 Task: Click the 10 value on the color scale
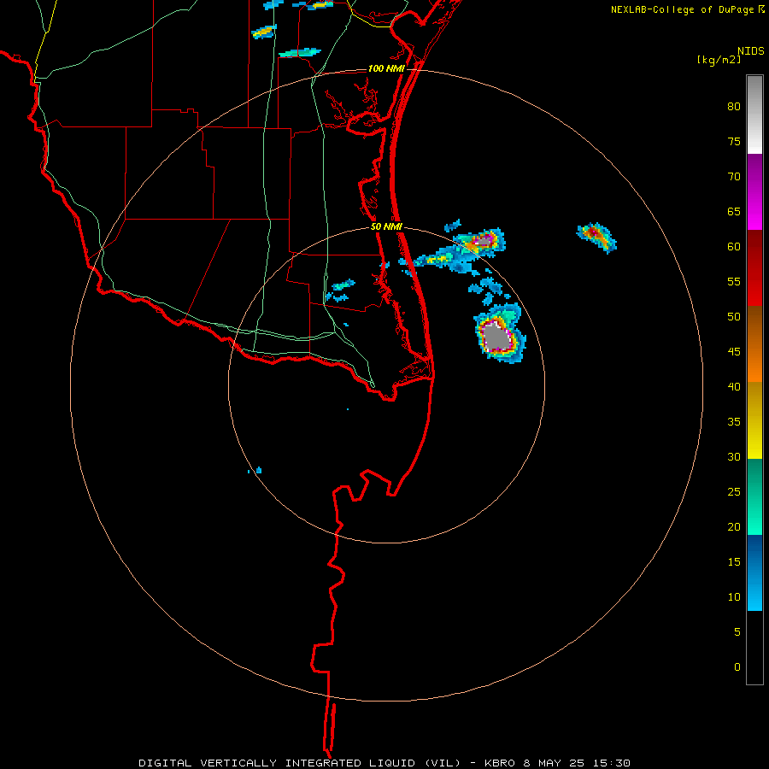point(734,597)
